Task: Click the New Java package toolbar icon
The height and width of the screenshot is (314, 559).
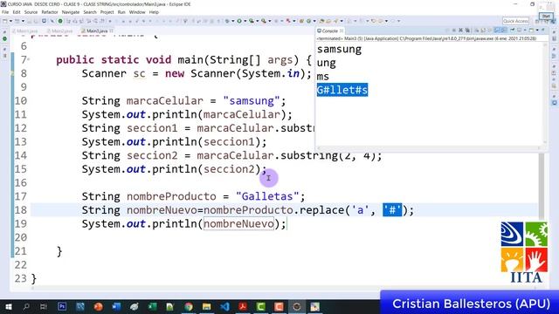Action: 301,21
